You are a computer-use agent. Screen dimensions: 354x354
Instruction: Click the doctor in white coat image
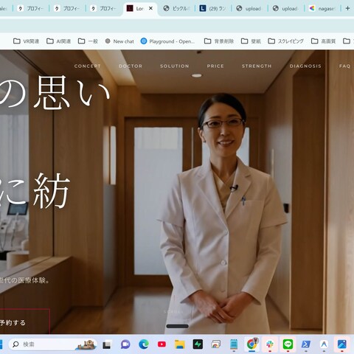(x=223, y=213)
